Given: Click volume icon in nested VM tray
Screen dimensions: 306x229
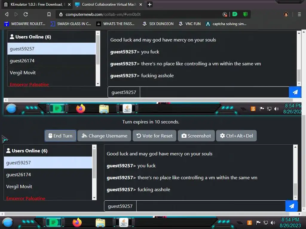Looking at the screenshot, I should 276,109.
